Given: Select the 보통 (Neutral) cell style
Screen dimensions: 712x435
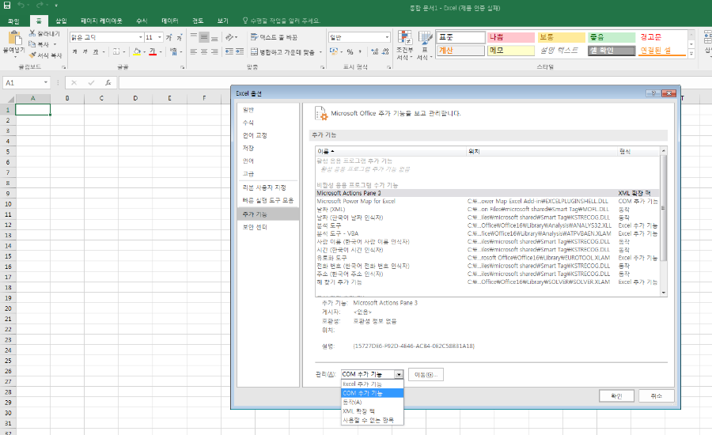Looking at the screenshot, I should [561, 37].
